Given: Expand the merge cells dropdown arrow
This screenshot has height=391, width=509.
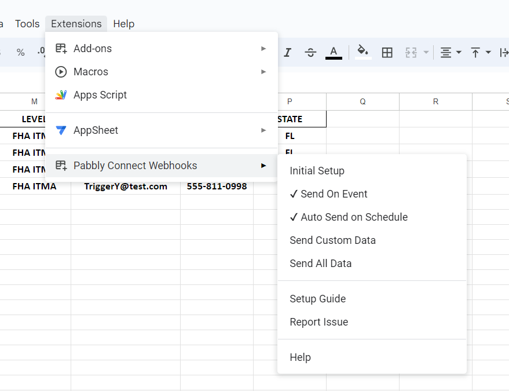Looking at the screenshot, I should 426,52.
